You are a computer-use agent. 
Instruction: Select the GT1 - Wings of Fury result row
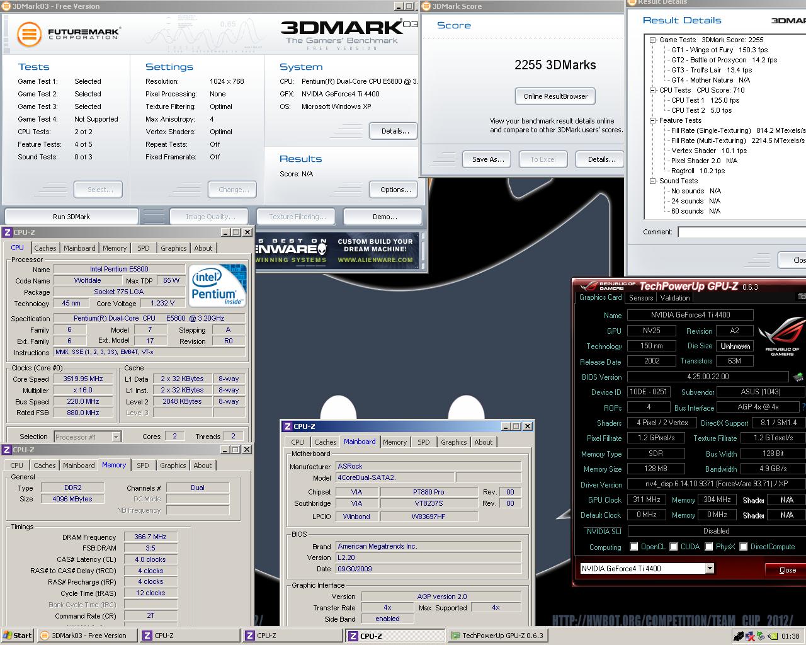click(719, 50)
